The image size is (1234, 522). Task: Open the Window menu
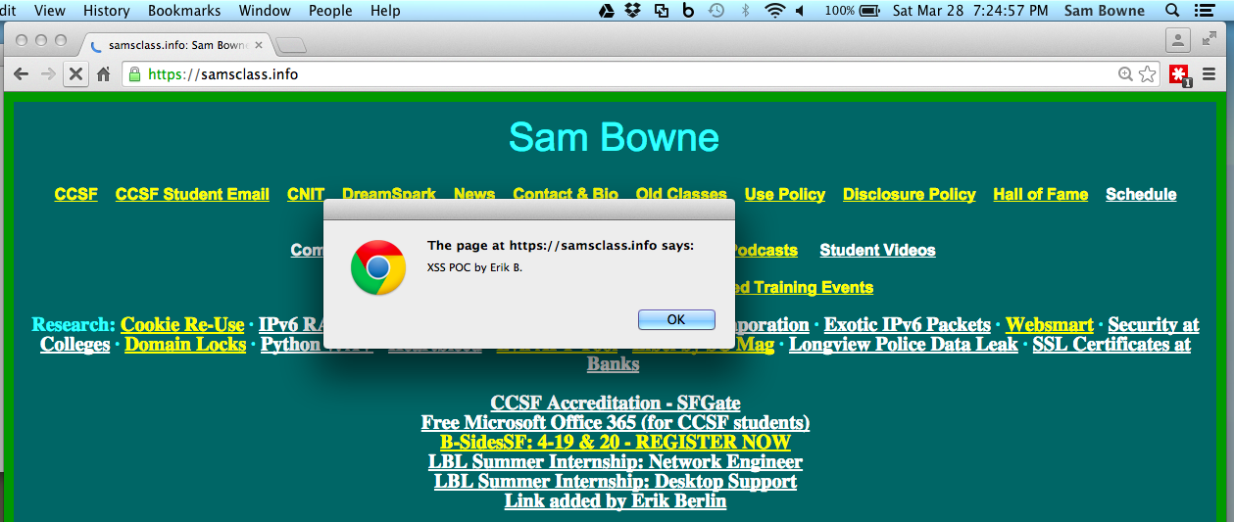[265, 11]
